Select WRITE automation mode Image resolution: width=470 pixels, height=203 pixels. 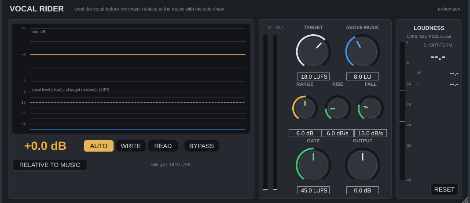[x=131, y=146]
